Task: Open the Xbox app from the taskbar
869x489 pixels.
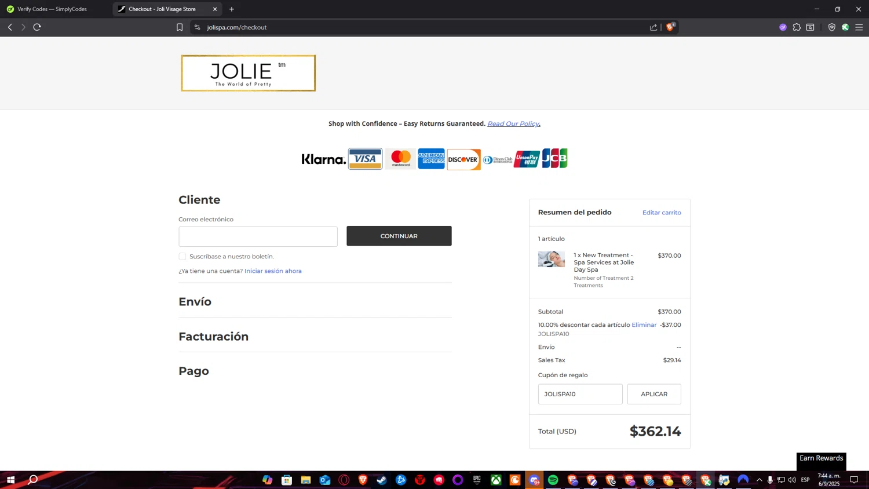Action: point(496,480)
